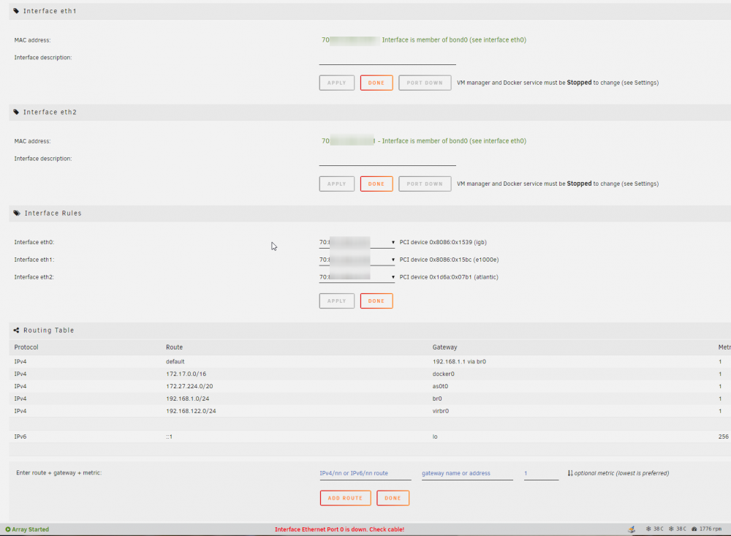Click the green Array Started status icon
Image resolution: width=731 pixels, height=536 pixels.
pyautogui.click(x=8, y=529)
